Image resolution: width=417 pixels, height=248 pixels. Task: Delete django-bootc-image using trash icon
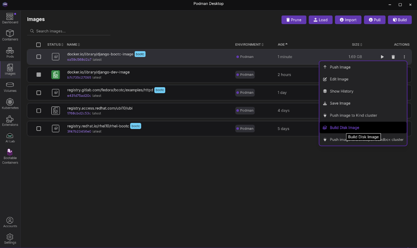393,57
